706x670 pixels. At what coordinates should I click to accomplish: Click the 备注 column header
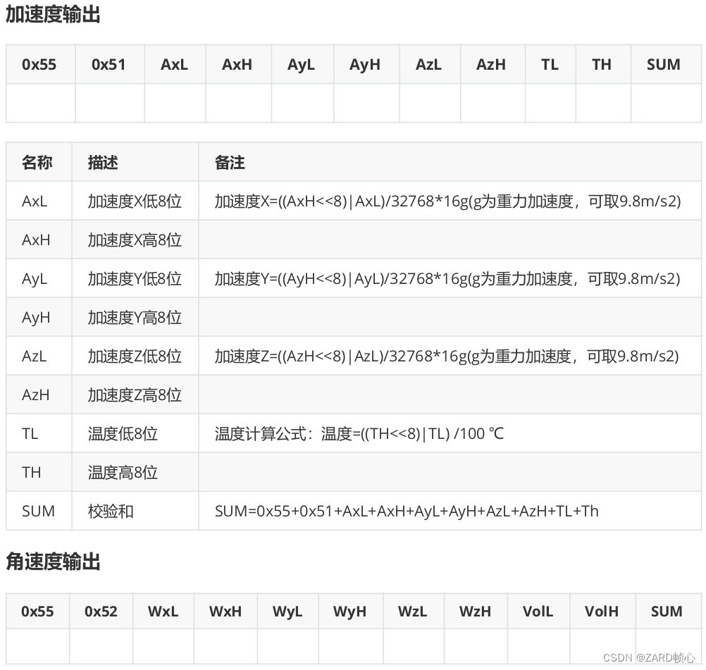(450, 162)
